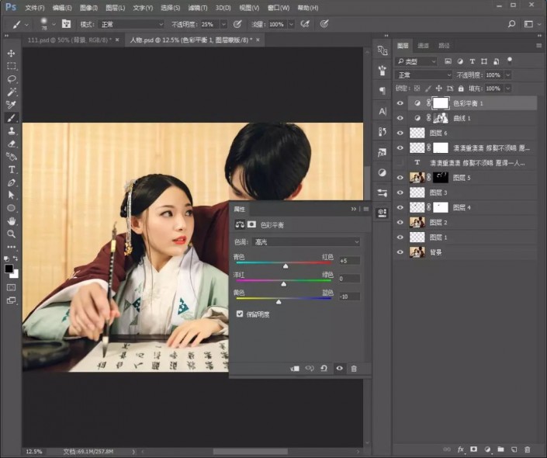Hide the 图层 5 layer
Screen dimensions: 547x458
400,178
